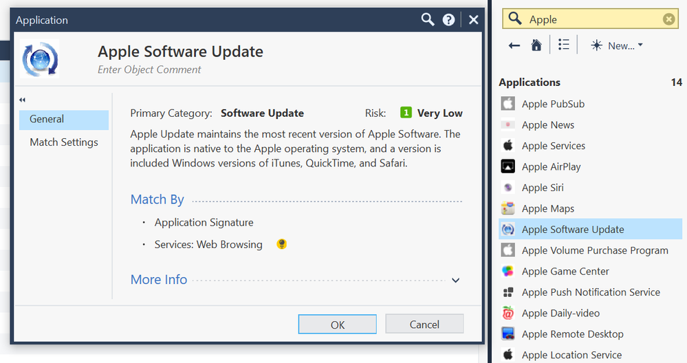This screenshot has width=687, height=363.
Task: Click the search icon in Application dialog title bar
Action: pos(428,19)
